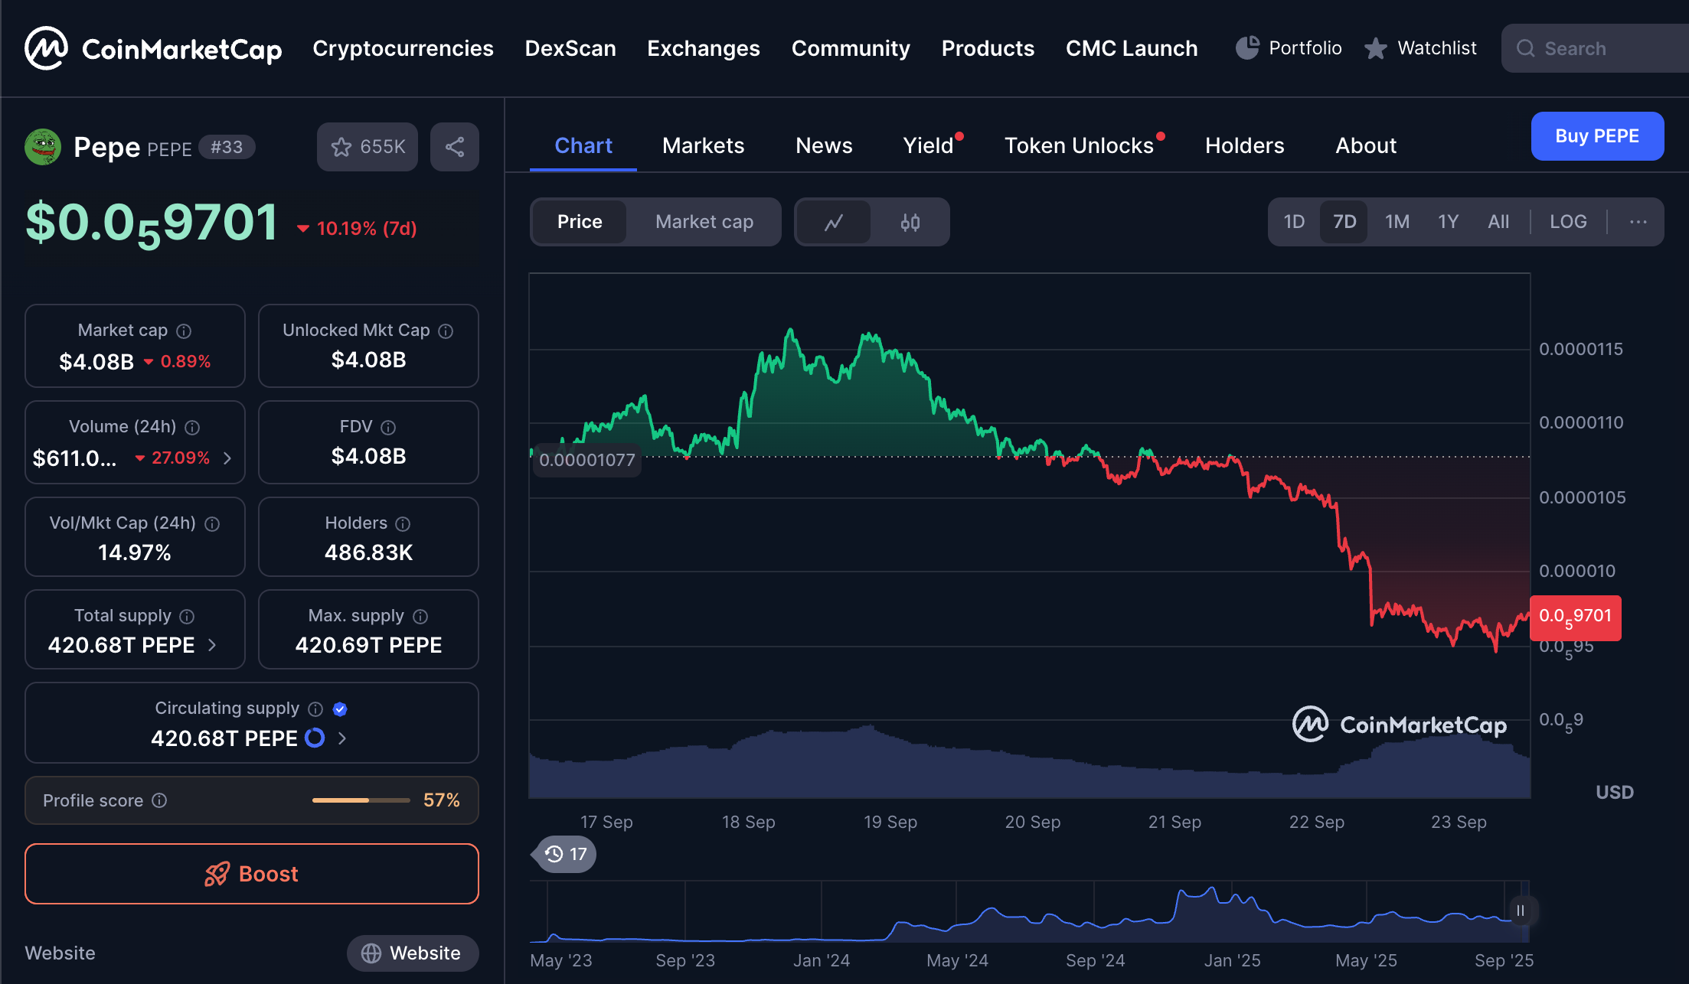This screenshot has height=984, width=1689.
Task: Expand Total supply chevron
Action: click(x=212, y=645)
